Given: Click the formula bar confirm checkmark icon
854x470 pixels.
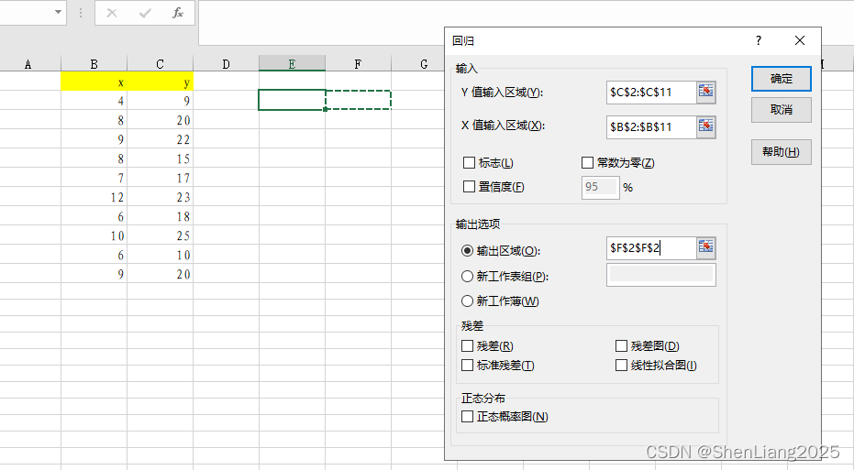Looking at the screenshot, I should [x=145, y=13].
